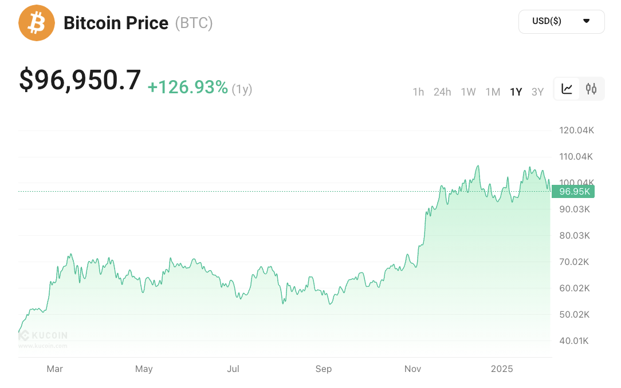Click the KuCoin watermark logo on the chart

44,336
